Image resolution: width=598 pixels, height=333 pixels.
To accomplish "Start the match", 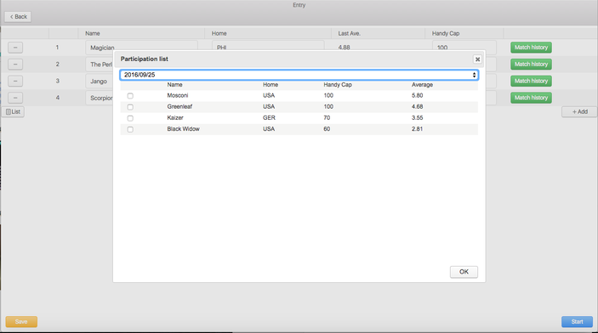I will click(577, 322).
